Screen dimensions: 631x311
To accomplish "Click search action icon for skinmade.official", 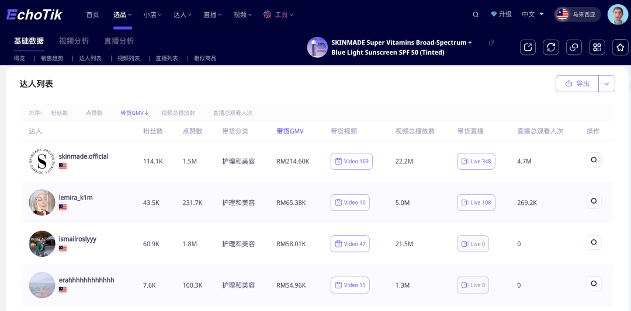I will click(x=594, y=160).
